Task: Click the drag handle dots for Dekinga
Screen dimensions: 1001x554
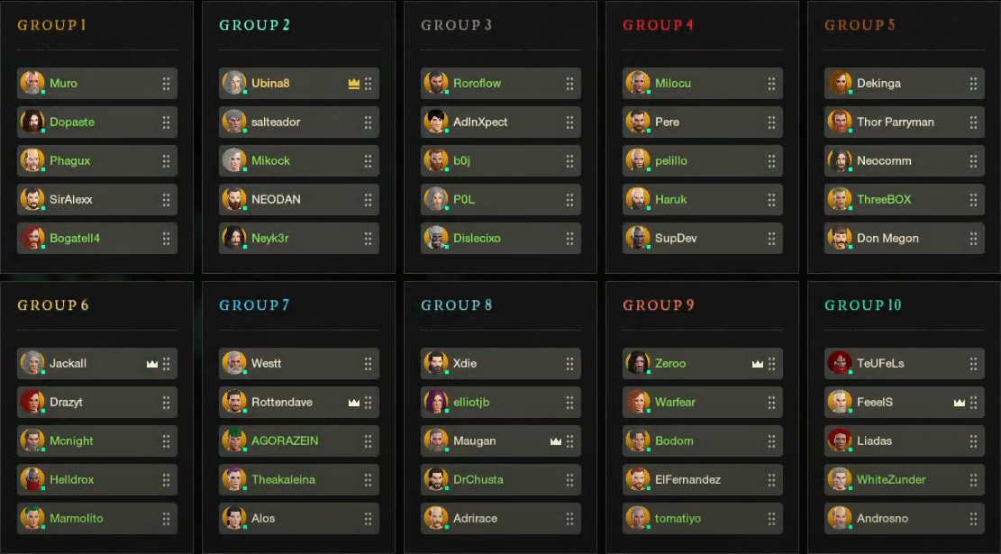Action: [x=974, y=84]
